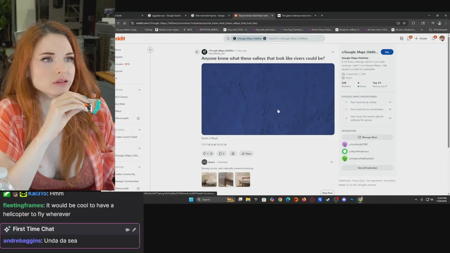Open Mod Mail in the sidebar

pos(120,104)
